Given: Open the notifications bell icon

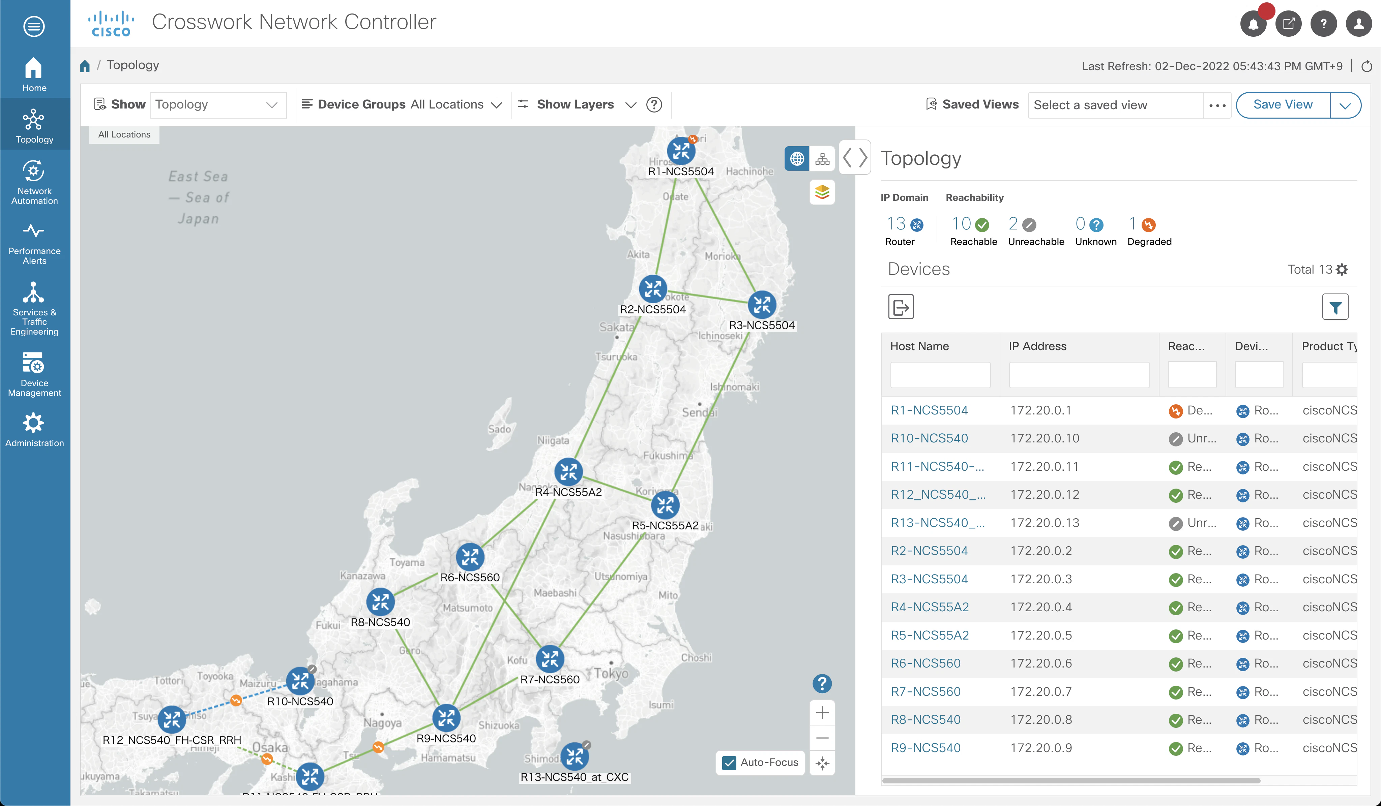Looking at the screenshot, I should pos(1253,24).
